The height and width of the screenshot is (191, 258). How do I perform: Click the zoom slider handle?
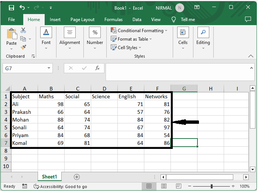[211, 186]
